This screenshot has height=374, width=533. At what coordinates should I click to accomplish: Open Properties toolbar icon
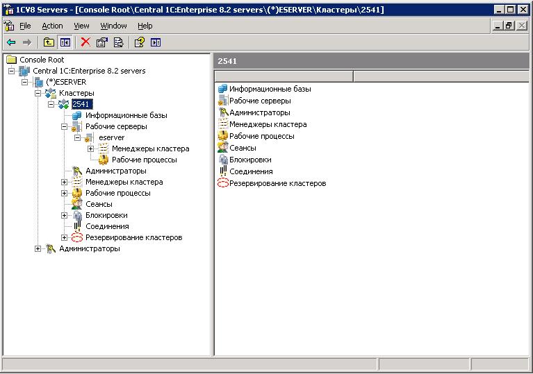pos(102,42)
